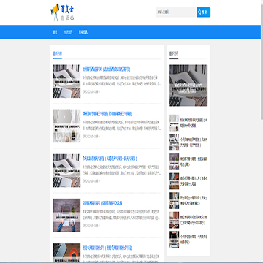Screen dimensions: 263x263
Task: Open the first small sidebar article link
Action: (x=194, y=123)
